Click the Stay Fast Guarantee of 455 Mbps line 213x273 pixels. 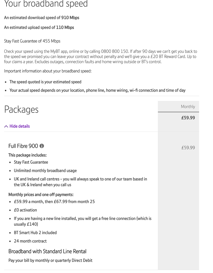pos(32,41)
